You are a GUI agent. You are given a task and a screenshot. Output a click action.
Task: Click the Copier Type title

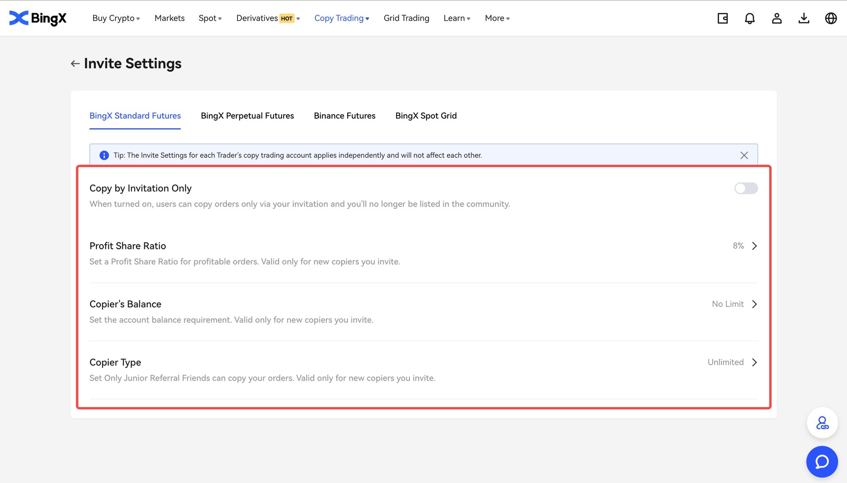tap(115, 362)
